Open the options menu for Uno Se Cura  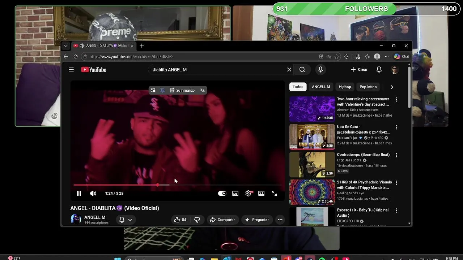(396, 127)
